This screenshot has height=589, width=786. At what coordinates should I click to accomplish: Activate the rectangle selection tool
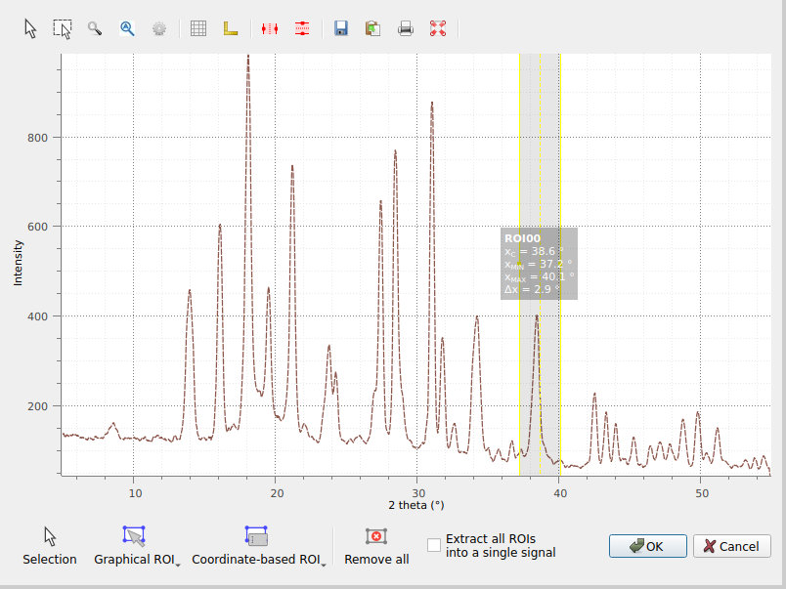point(63,28)
